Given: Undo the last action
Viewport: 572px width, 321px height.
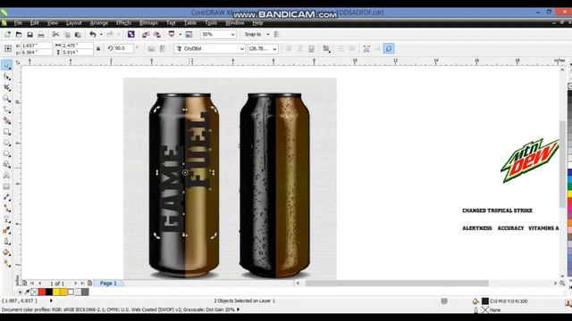Looking at the screenshot, I should 93,34.
